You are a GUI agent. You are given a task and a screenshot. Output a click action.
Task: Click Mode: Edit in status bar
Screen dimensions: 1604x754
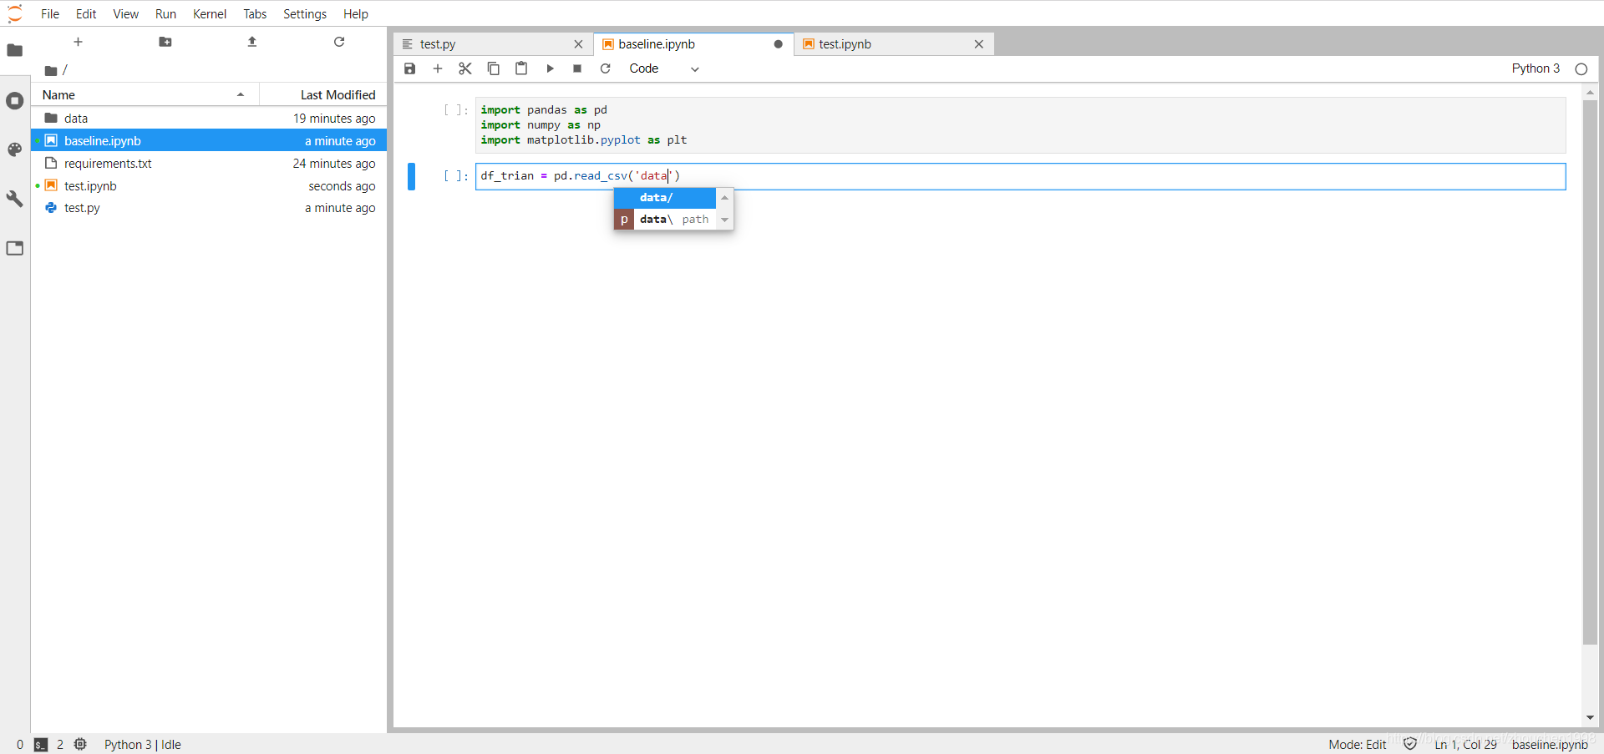pos(1358,745)
